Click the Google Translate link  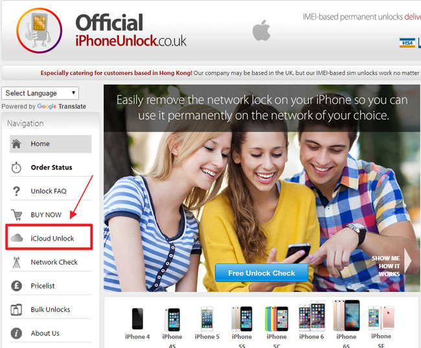tap(62, 107)
